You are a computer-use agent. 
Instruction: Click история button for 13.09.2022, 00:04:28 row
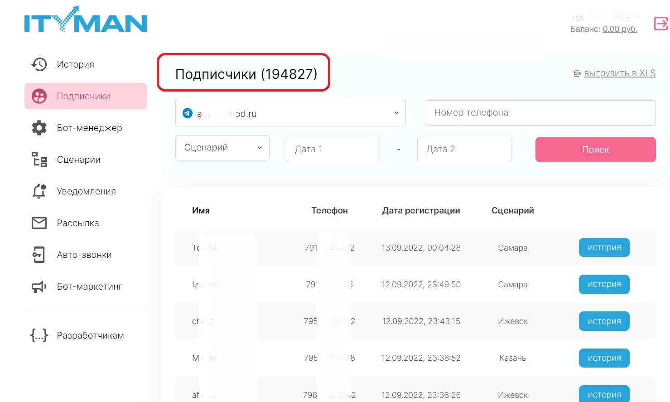point(604,247)
